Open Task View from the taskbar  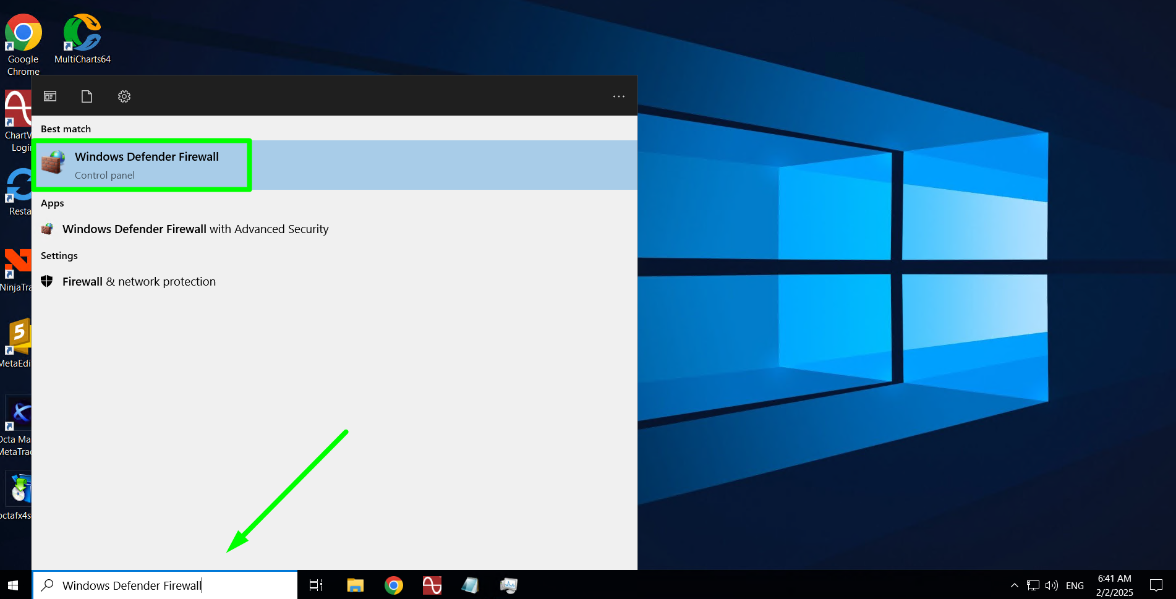pyautogui.click(x=316, y=585)
